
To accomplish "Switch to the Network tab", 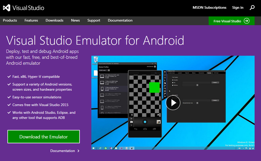I will (x=187, y=73).
